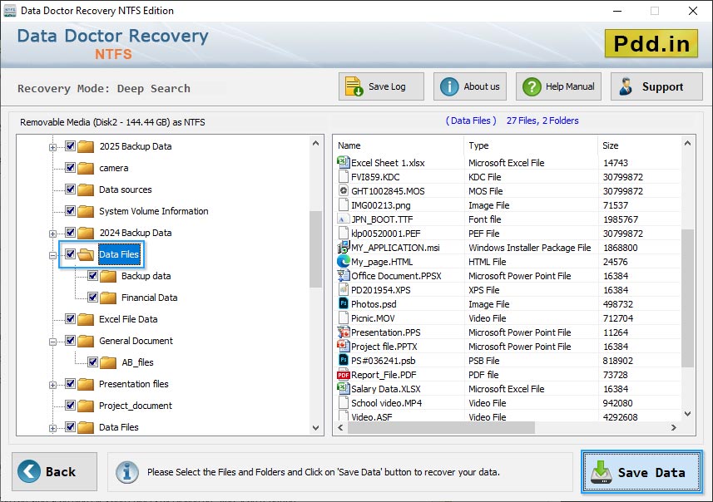Expand the 2024 Backup Data node
The width and height of the screenshot is (713, 502).
click(52, 234)
